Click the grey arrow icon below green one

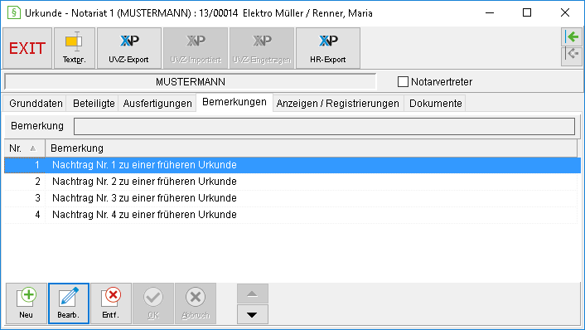[572, 56]
